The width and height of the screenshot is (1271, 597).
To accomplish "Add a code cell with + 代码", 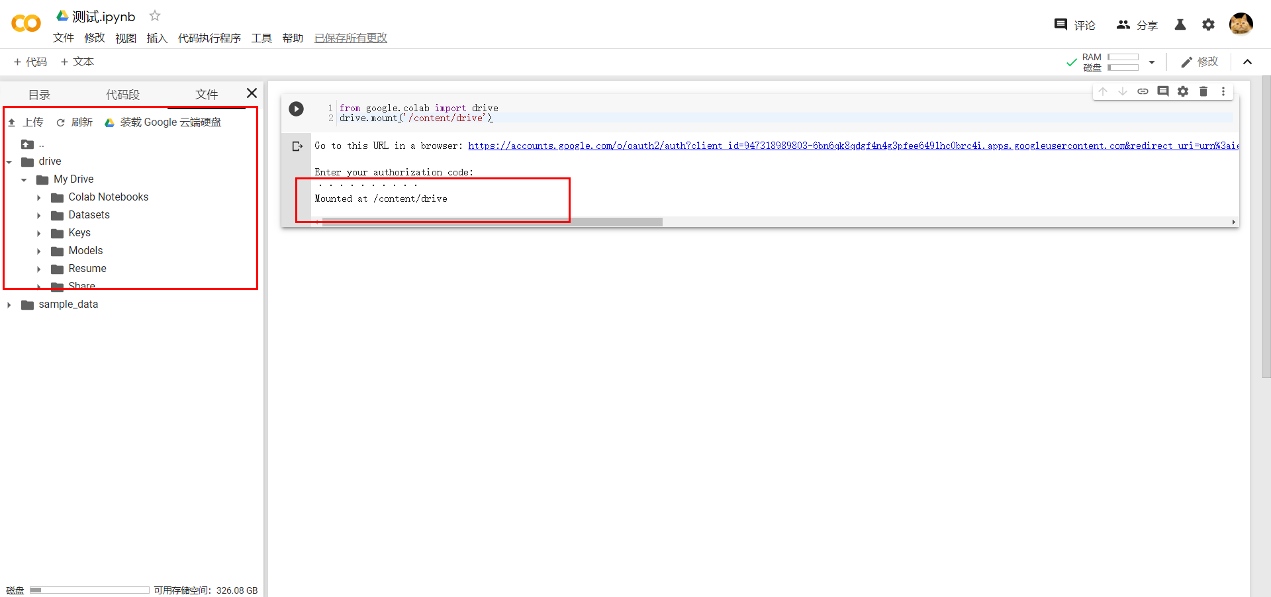I will 30,62.
